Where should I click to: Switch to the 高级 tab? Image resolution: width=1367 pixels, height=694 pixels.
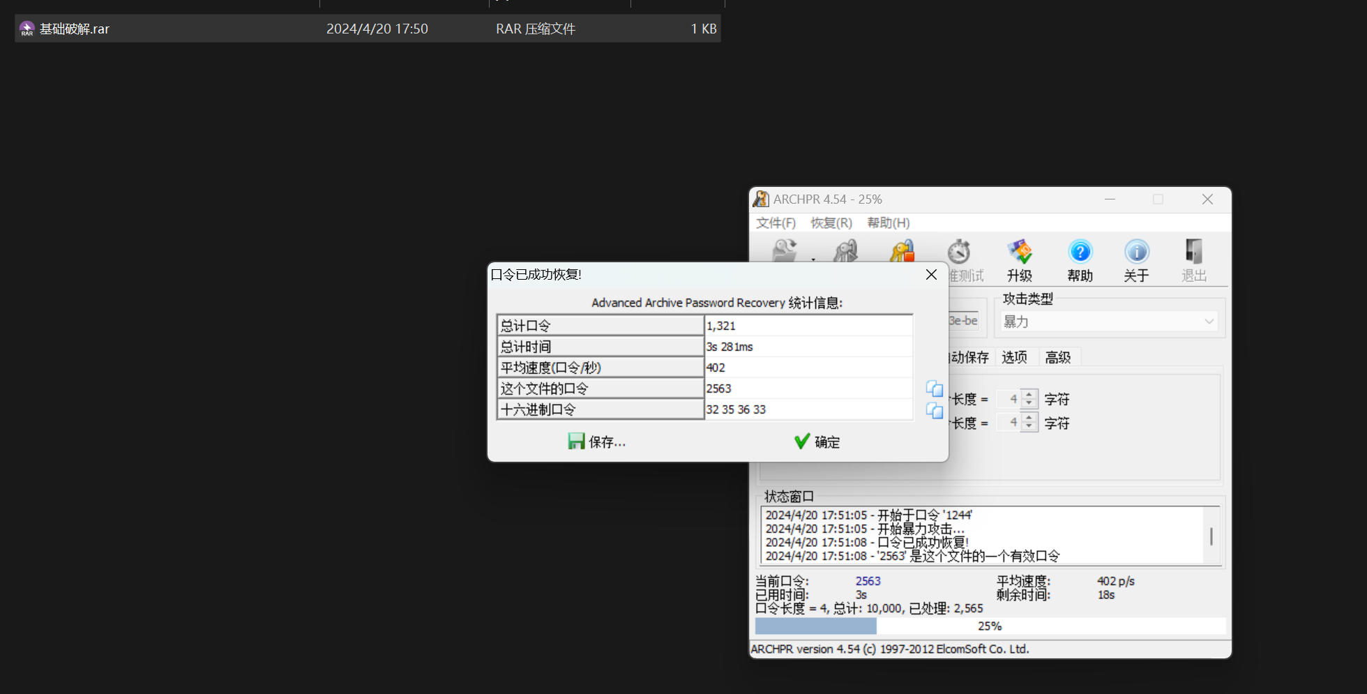pos(1058,357)
